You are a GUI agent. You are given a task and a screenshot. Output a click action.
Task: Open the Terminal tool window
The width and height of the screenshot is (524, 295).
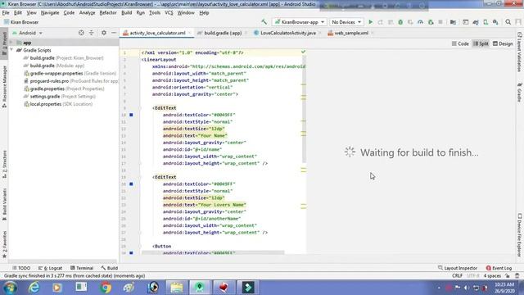pyautogui.click(x=82, y=268)
